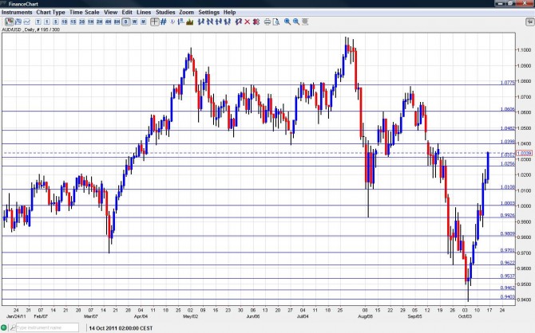535x333 pixels.
Task: Zoom in using the magnifier plus icon
Action: 287,22
